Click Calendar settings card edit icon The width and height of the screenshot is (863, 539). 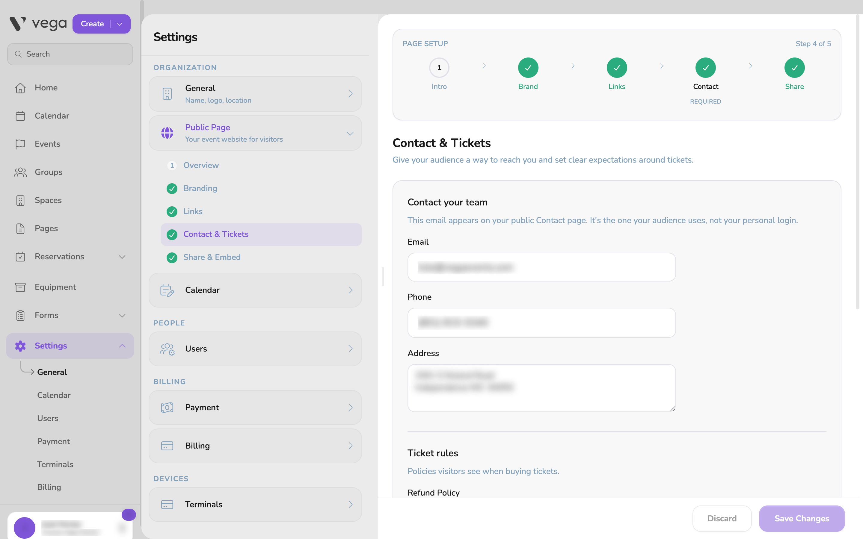(x=167, y=290)
